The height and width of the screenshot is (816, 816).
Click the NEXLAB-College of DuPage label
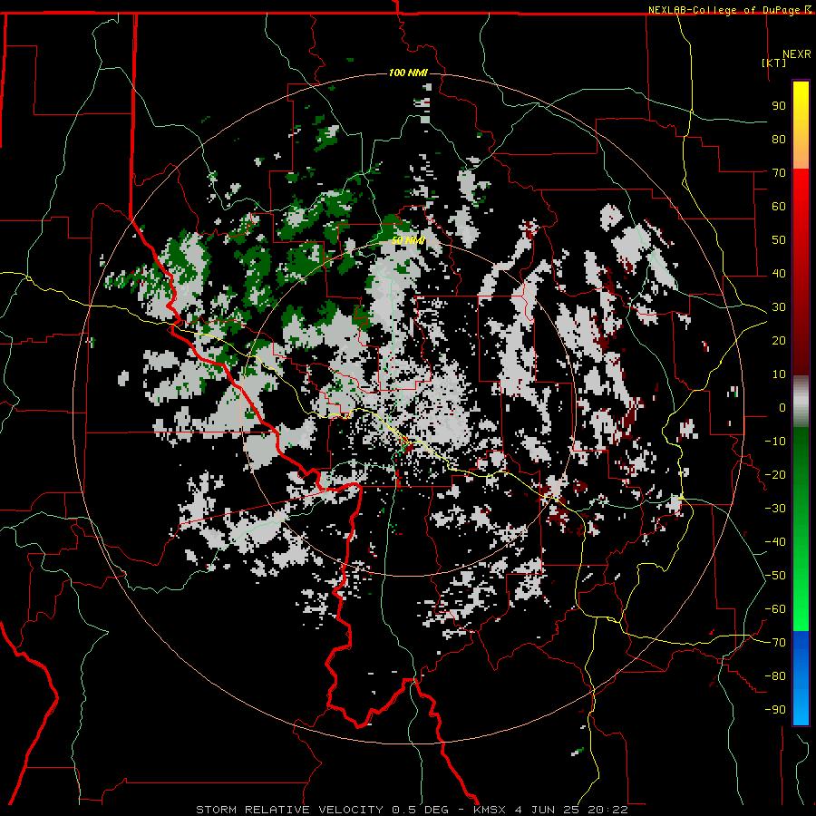pos(725,10)
